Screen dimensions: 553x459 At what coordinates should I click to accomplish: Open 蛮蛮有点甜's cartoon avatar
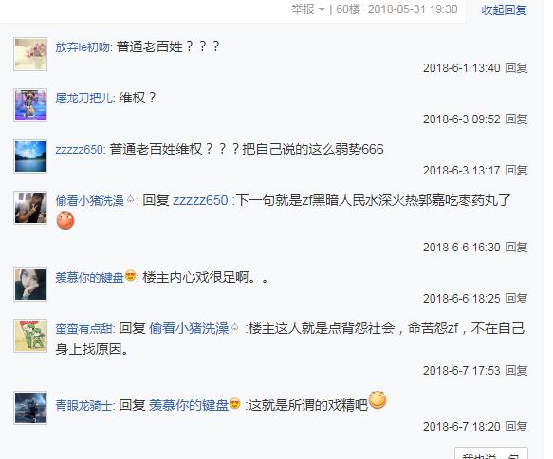(x=30, y=336)
